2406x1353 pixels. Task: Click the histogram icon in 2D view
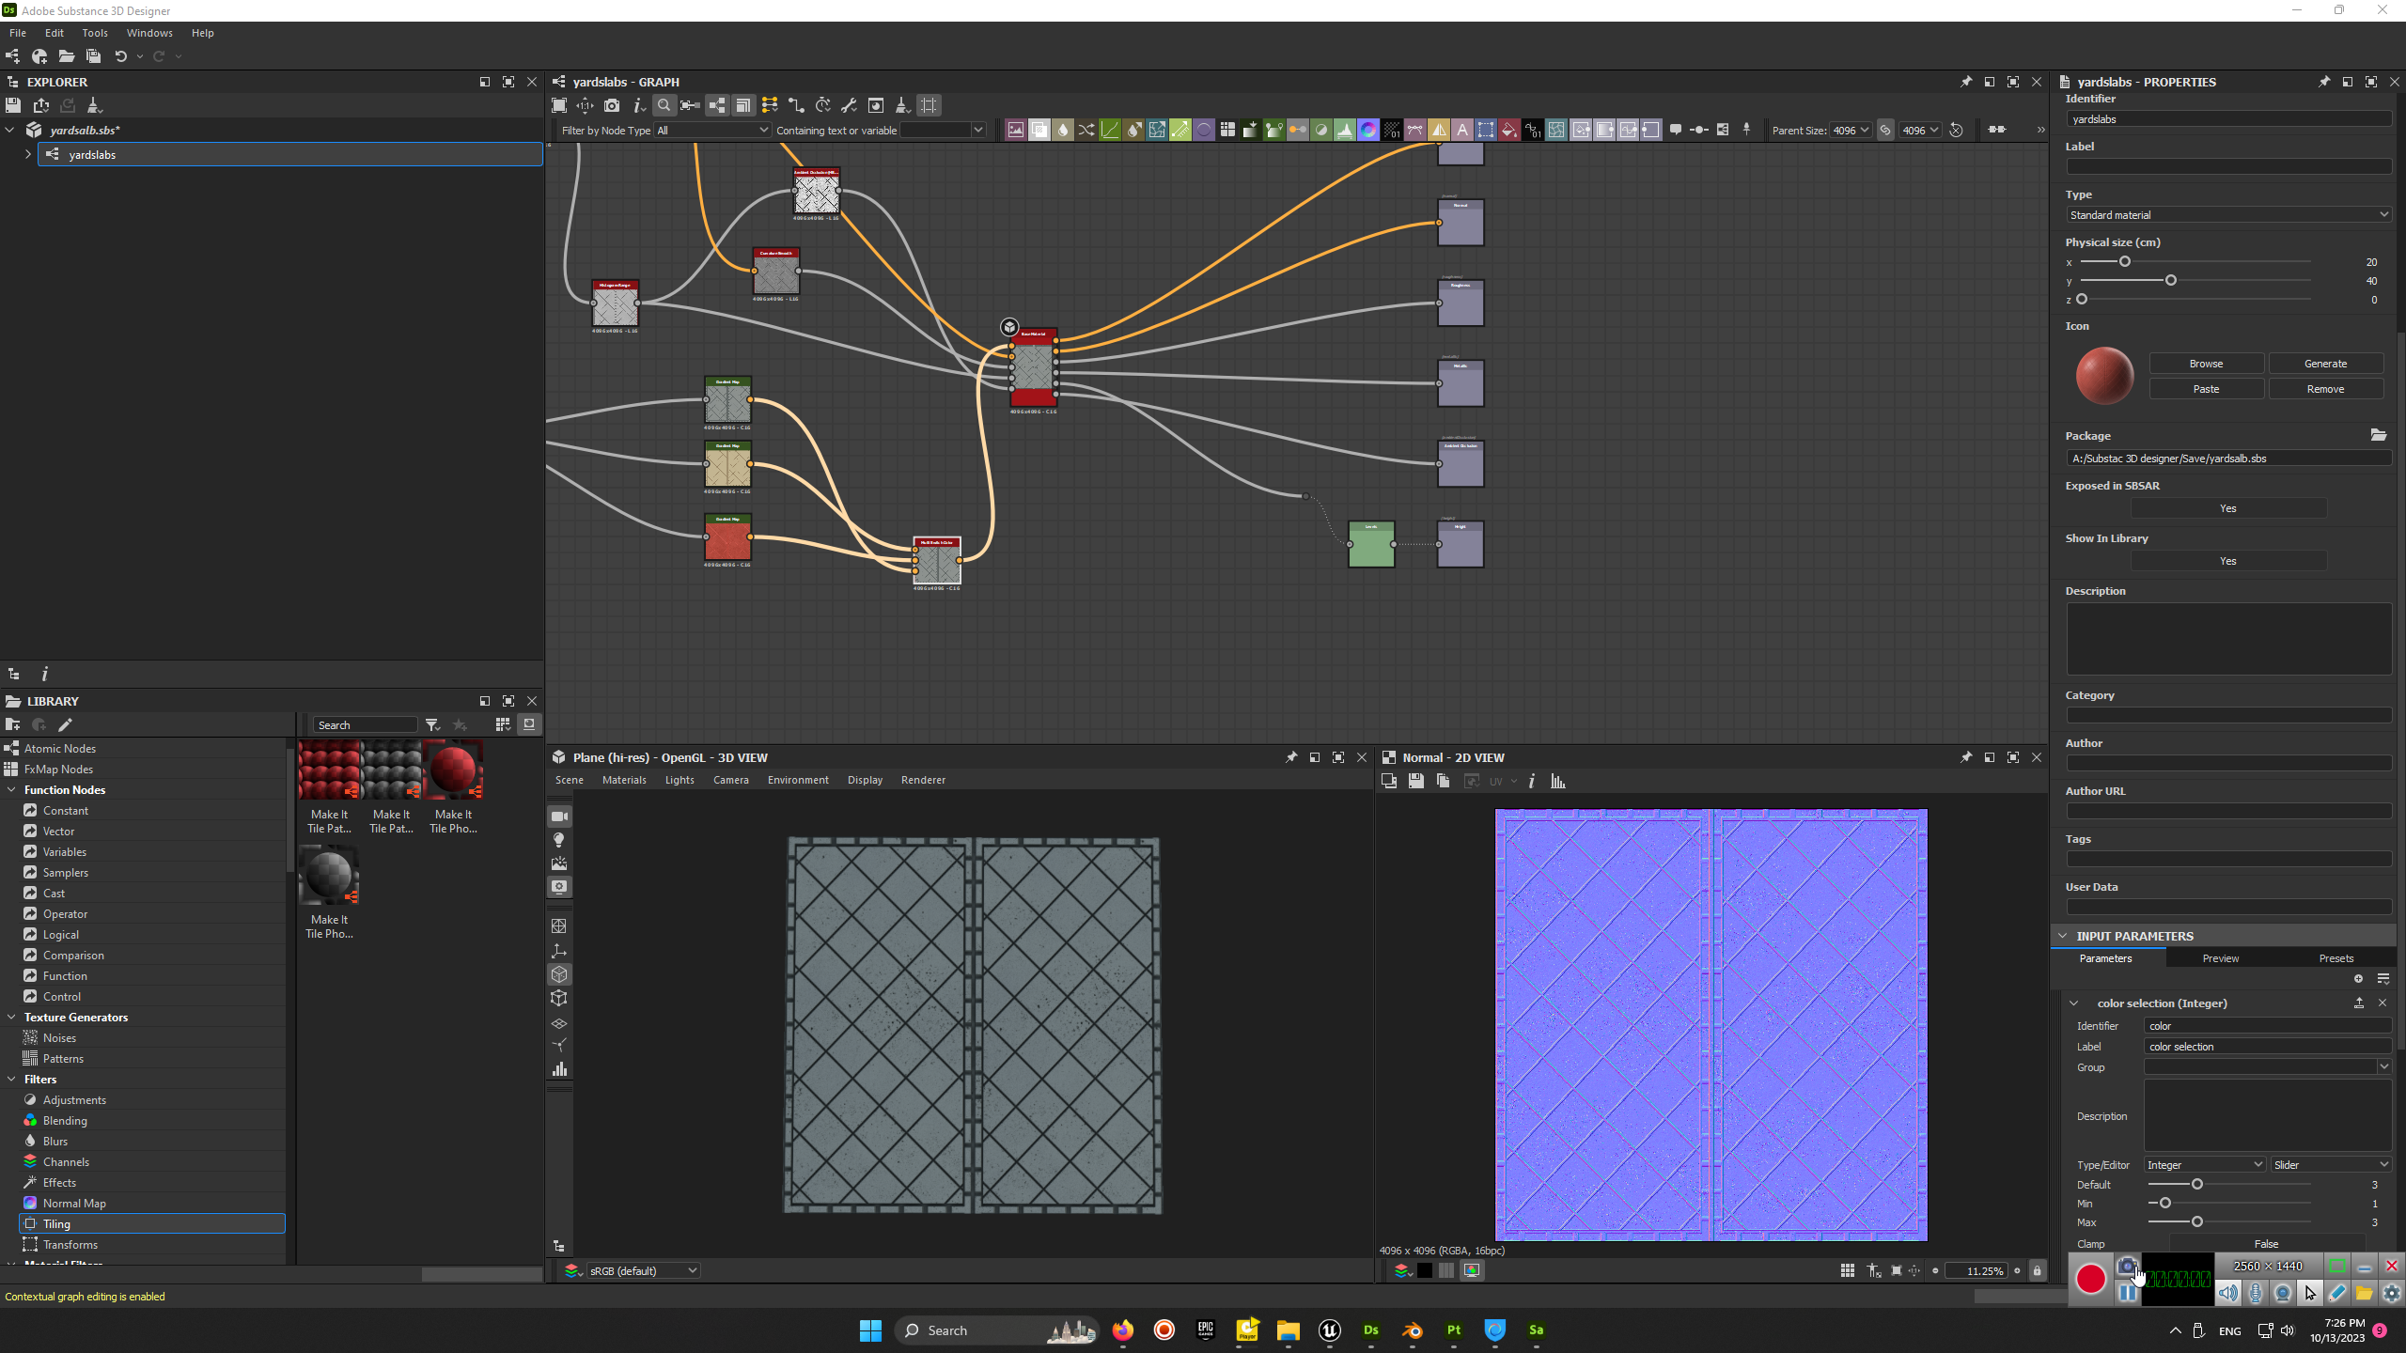coord(1558,781)
